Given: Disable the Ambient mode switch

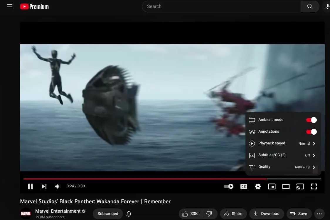Looking at the screenshot, I should 312,120.
